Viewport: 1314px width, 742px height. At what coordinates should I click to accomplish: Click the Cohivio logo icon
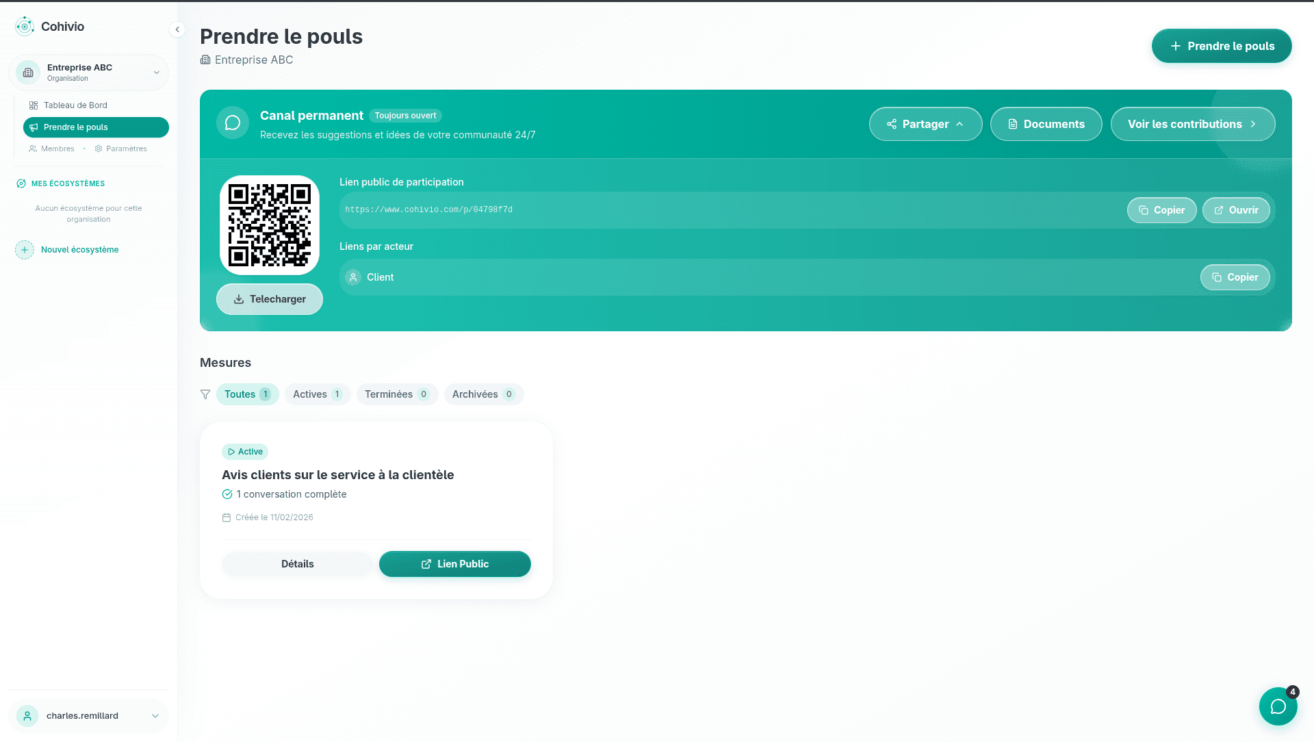(25, 26)
